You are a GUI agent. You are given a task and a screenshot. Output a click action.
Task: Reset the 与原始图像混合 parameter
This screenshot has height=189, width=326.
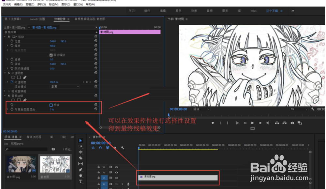click(96, 109)
